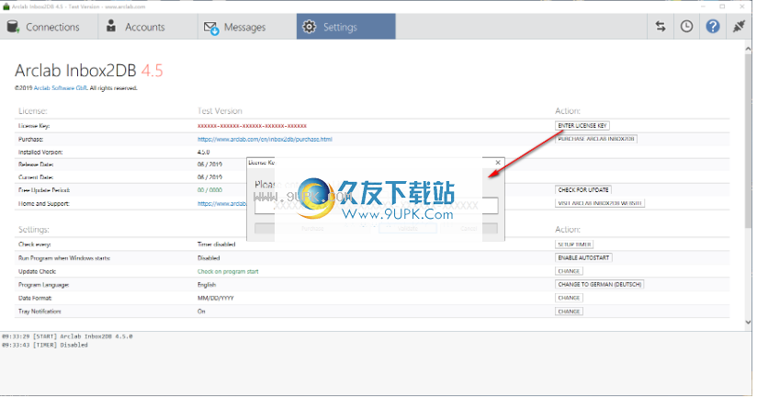
Task: Click the 'Check on program start' value
Action: pos(228,271)
